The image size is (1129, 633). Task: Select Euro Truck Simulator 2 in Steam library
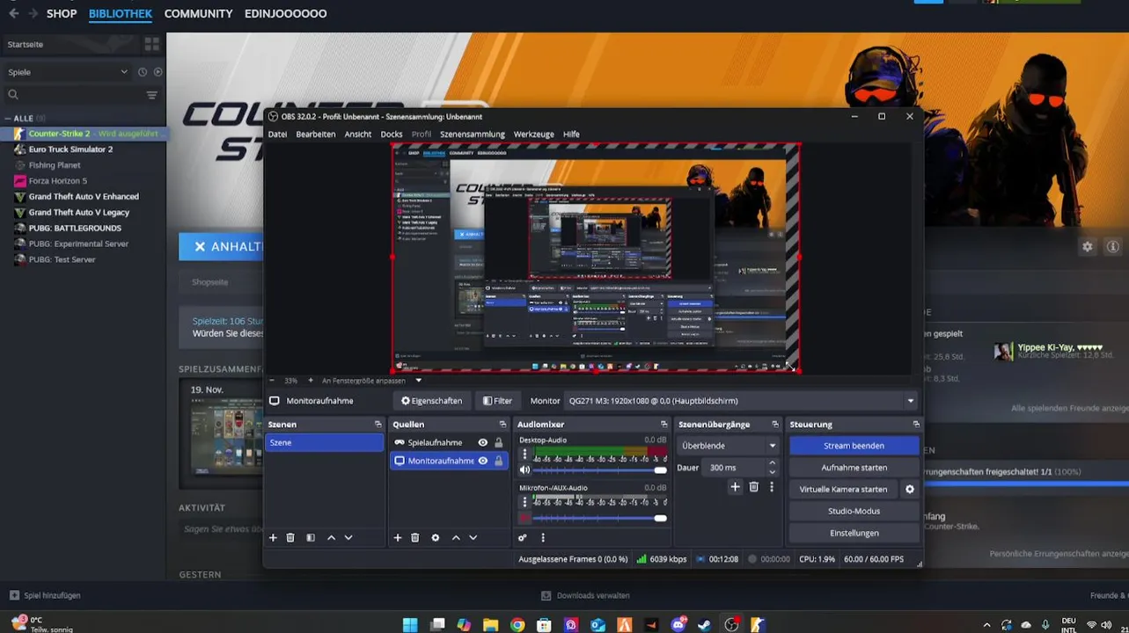click(70, 149)
